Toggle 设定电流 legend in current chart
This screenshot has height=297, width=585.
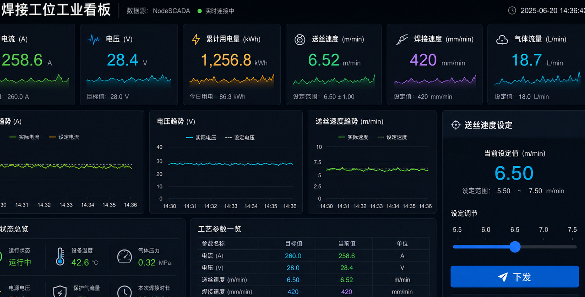point(64,137)
